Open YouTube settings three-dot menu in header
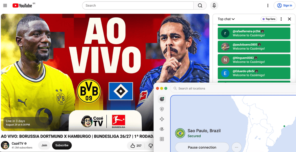This screenshot has height=152, width=296. tap(268, 6)
